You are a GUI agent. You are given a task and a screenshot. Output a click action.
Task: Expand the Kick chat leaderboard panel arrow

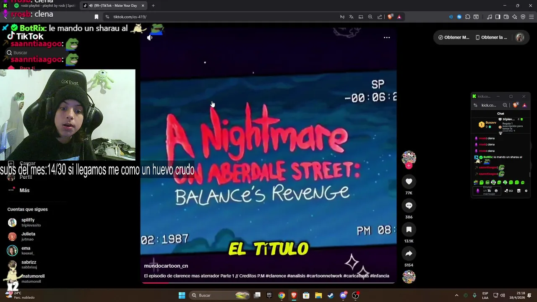click(500, 133)
